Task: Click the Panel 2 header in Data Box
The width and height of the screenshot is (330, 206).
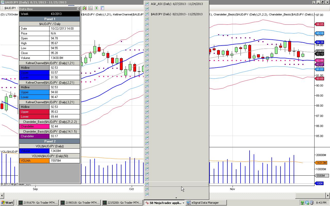Action: click(50, 141)
